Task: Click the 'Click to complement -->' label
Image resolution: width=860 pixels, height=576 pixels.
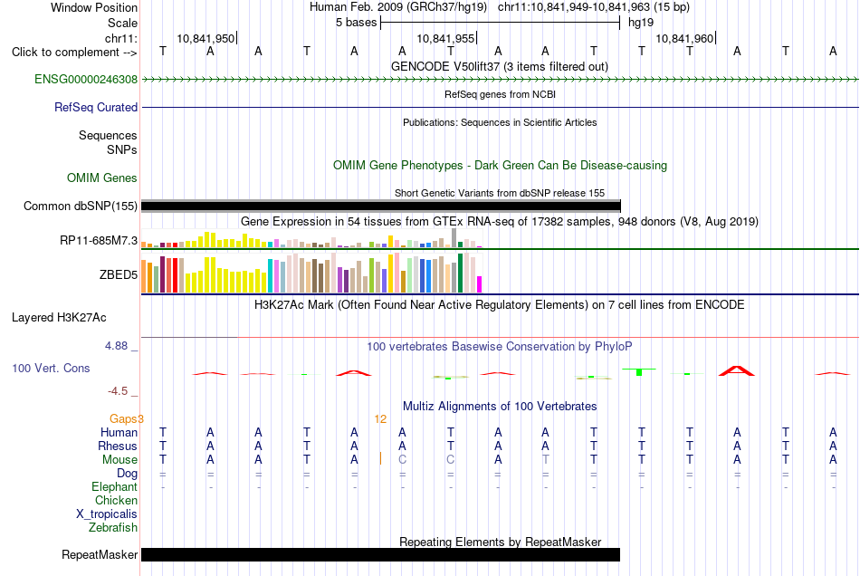Action: (74, 53)
